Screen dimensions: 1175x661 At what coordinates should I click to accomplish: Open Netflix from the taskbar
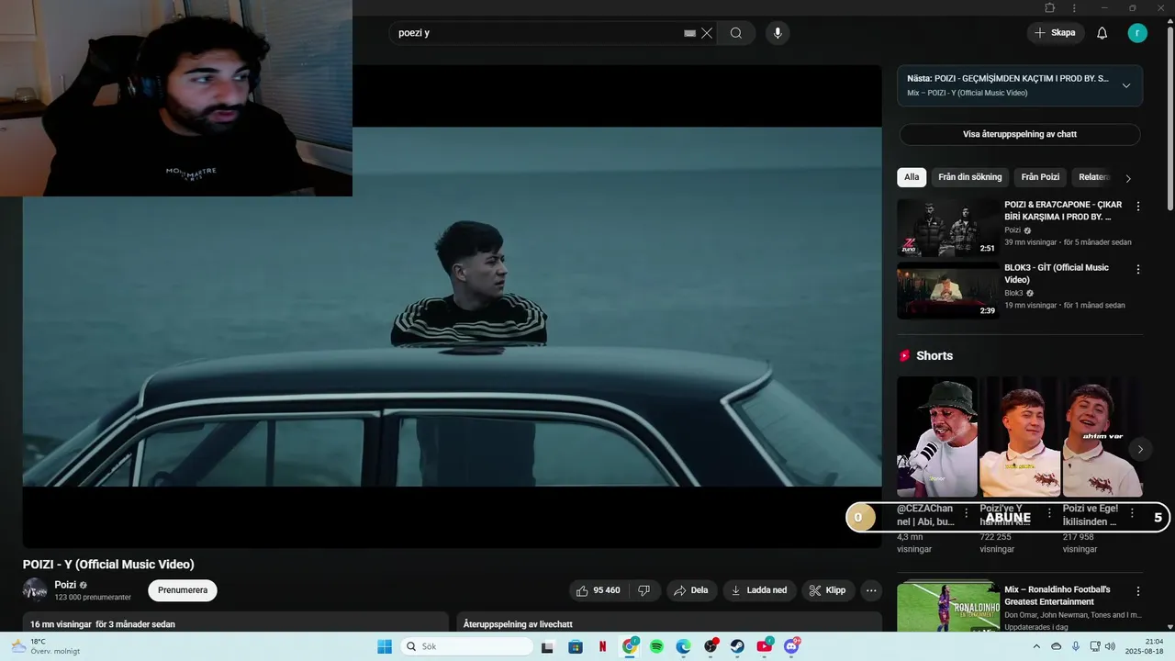602,646
